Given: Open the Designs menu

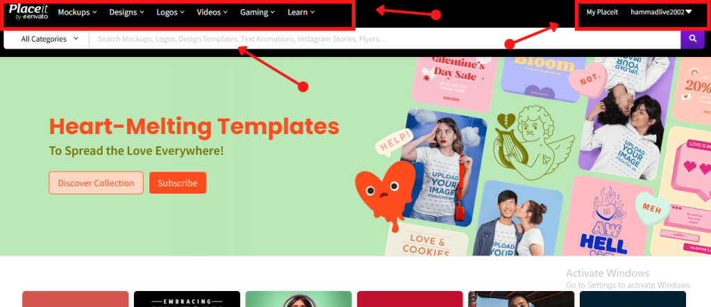Looking at the screenshot, I should click(126, 13).
